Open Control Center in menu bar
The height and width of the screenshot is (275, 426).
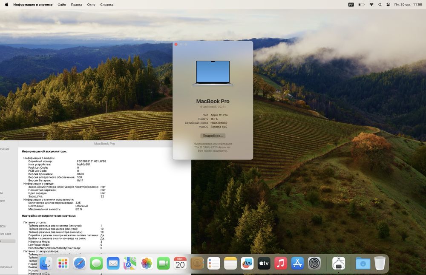coord(388,5)
